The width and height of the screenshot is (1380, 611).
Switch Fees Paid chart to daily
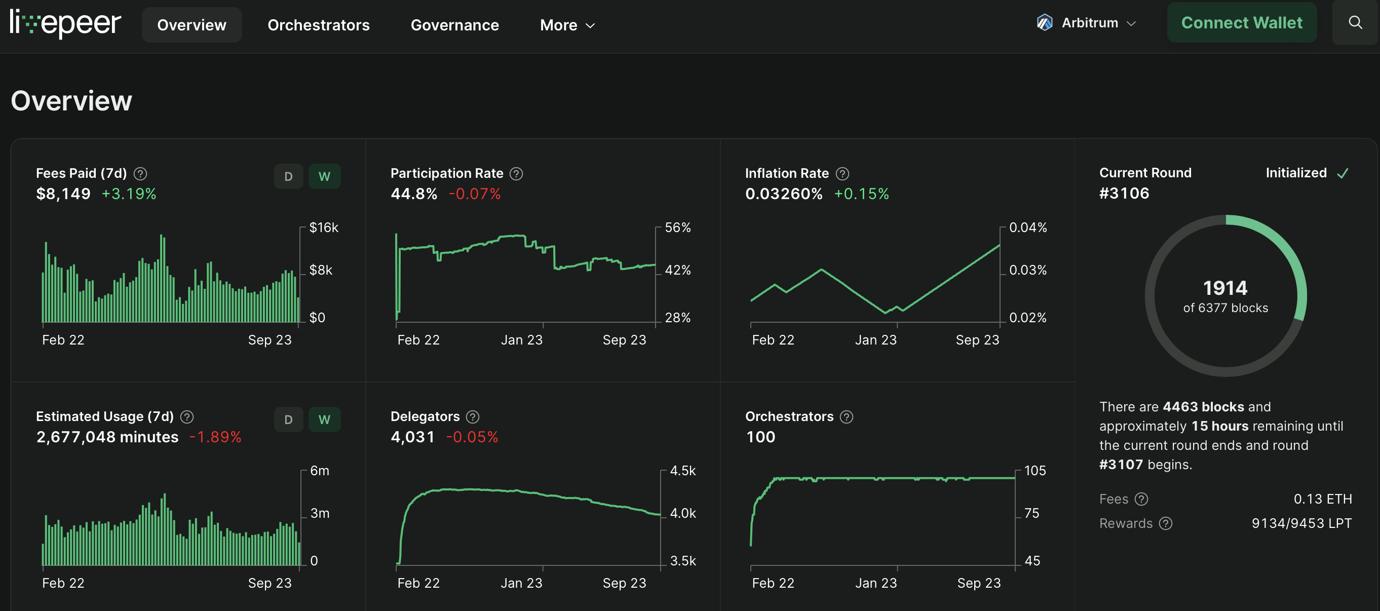pos(288,176)
